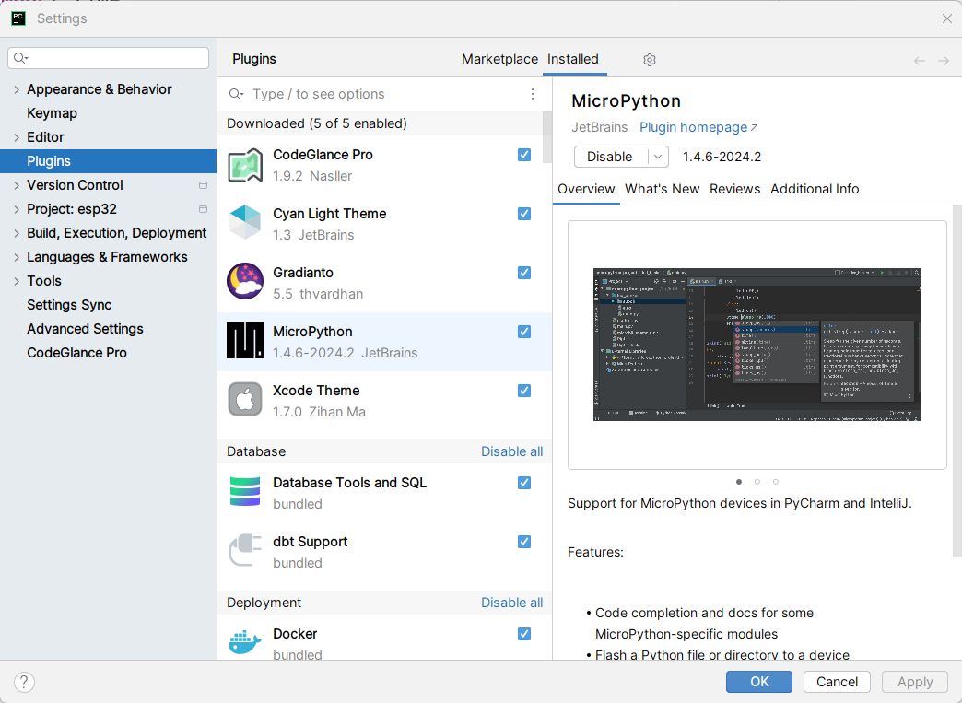Click the Docker whale icon

(x=245, y=641)
